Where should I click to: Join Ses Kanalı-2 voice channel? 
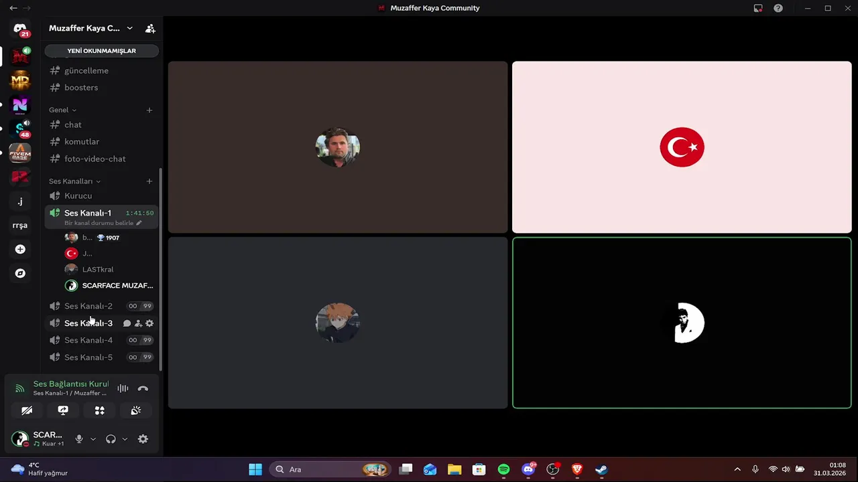click(102, 306)
